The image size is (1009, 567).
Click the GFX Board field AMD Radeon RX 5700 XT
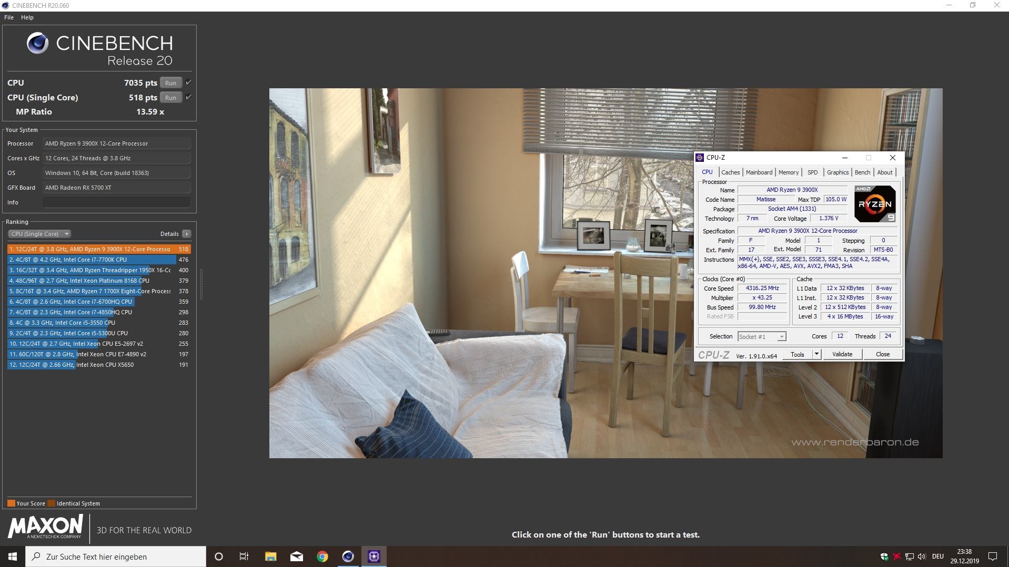(x=117, y=188)
